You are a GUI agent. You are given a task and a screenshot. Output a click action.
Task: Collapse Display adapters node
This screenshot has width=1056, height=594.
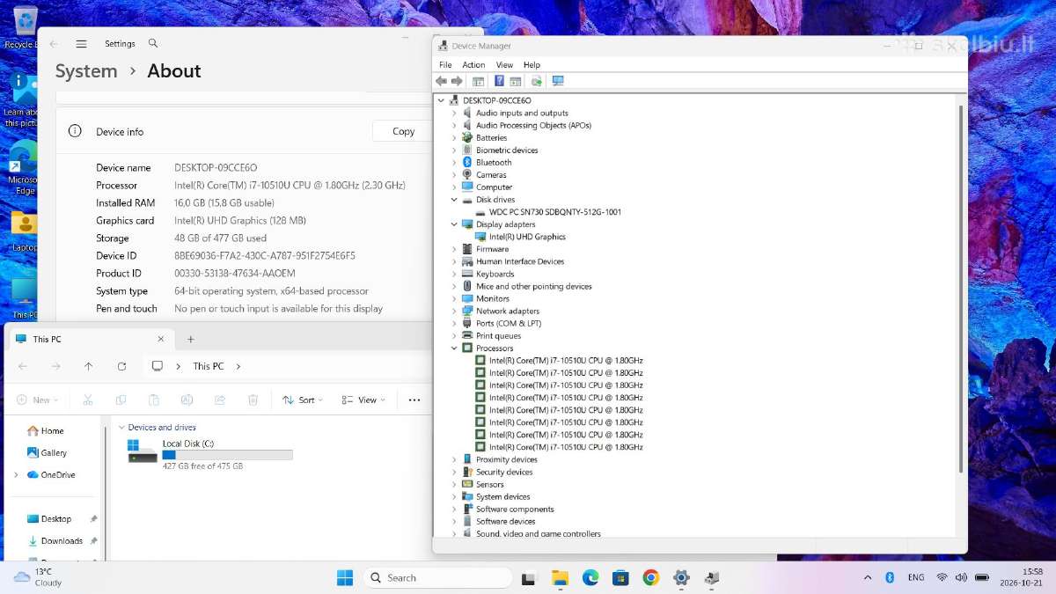pos(454,224)
